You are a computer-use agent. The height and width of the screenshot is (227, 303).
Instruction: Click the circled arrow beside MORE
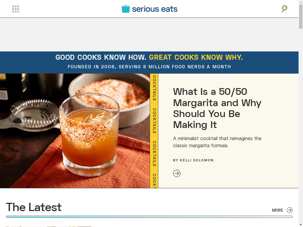(289, 210)
